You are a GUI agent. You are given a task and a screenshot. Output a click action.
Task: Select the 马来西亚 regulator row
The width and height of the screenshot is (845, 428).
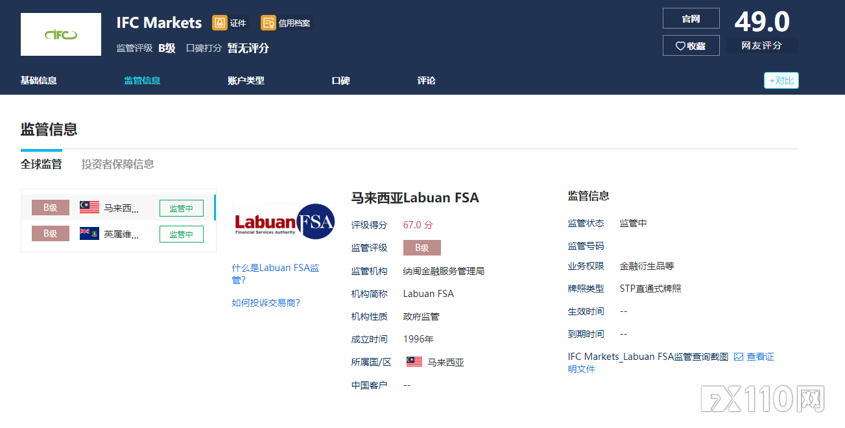pyautogui.click(x=118, y=208)
